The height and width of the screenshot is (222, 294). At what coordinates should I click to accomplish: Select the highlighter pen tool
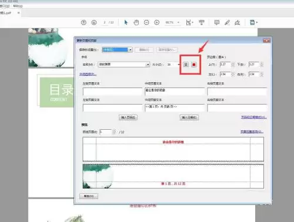(x=227, y=22)
